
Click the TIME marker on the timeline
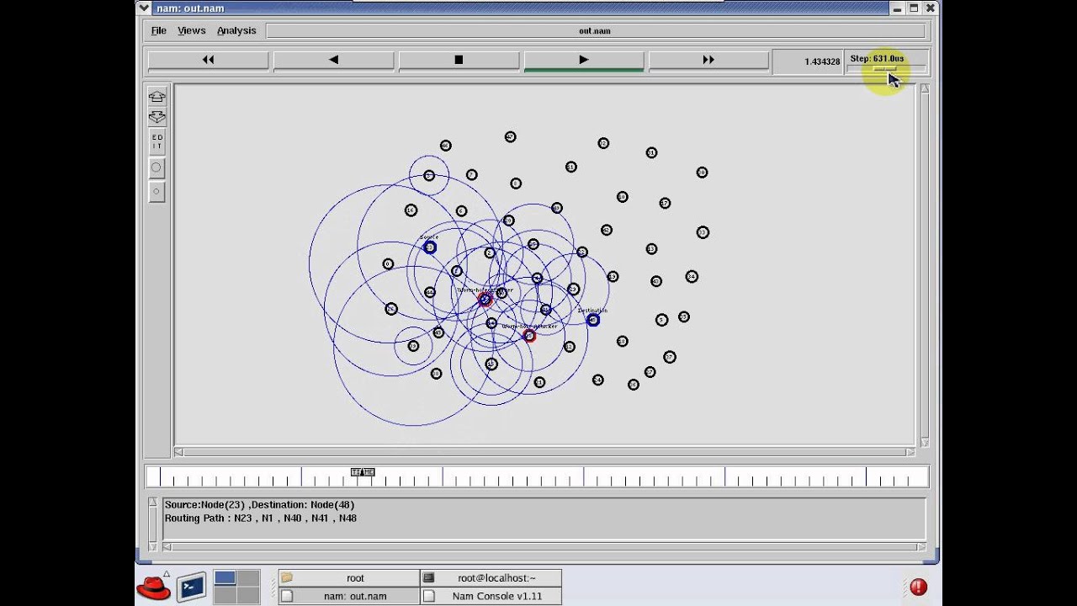click(362, 472)
